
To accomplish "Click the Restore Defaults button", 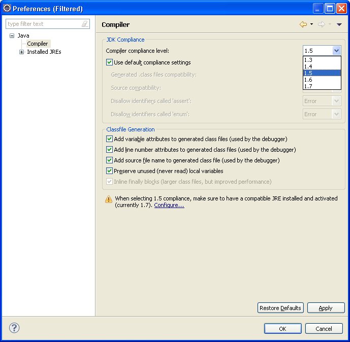I will tap(280, 308).
